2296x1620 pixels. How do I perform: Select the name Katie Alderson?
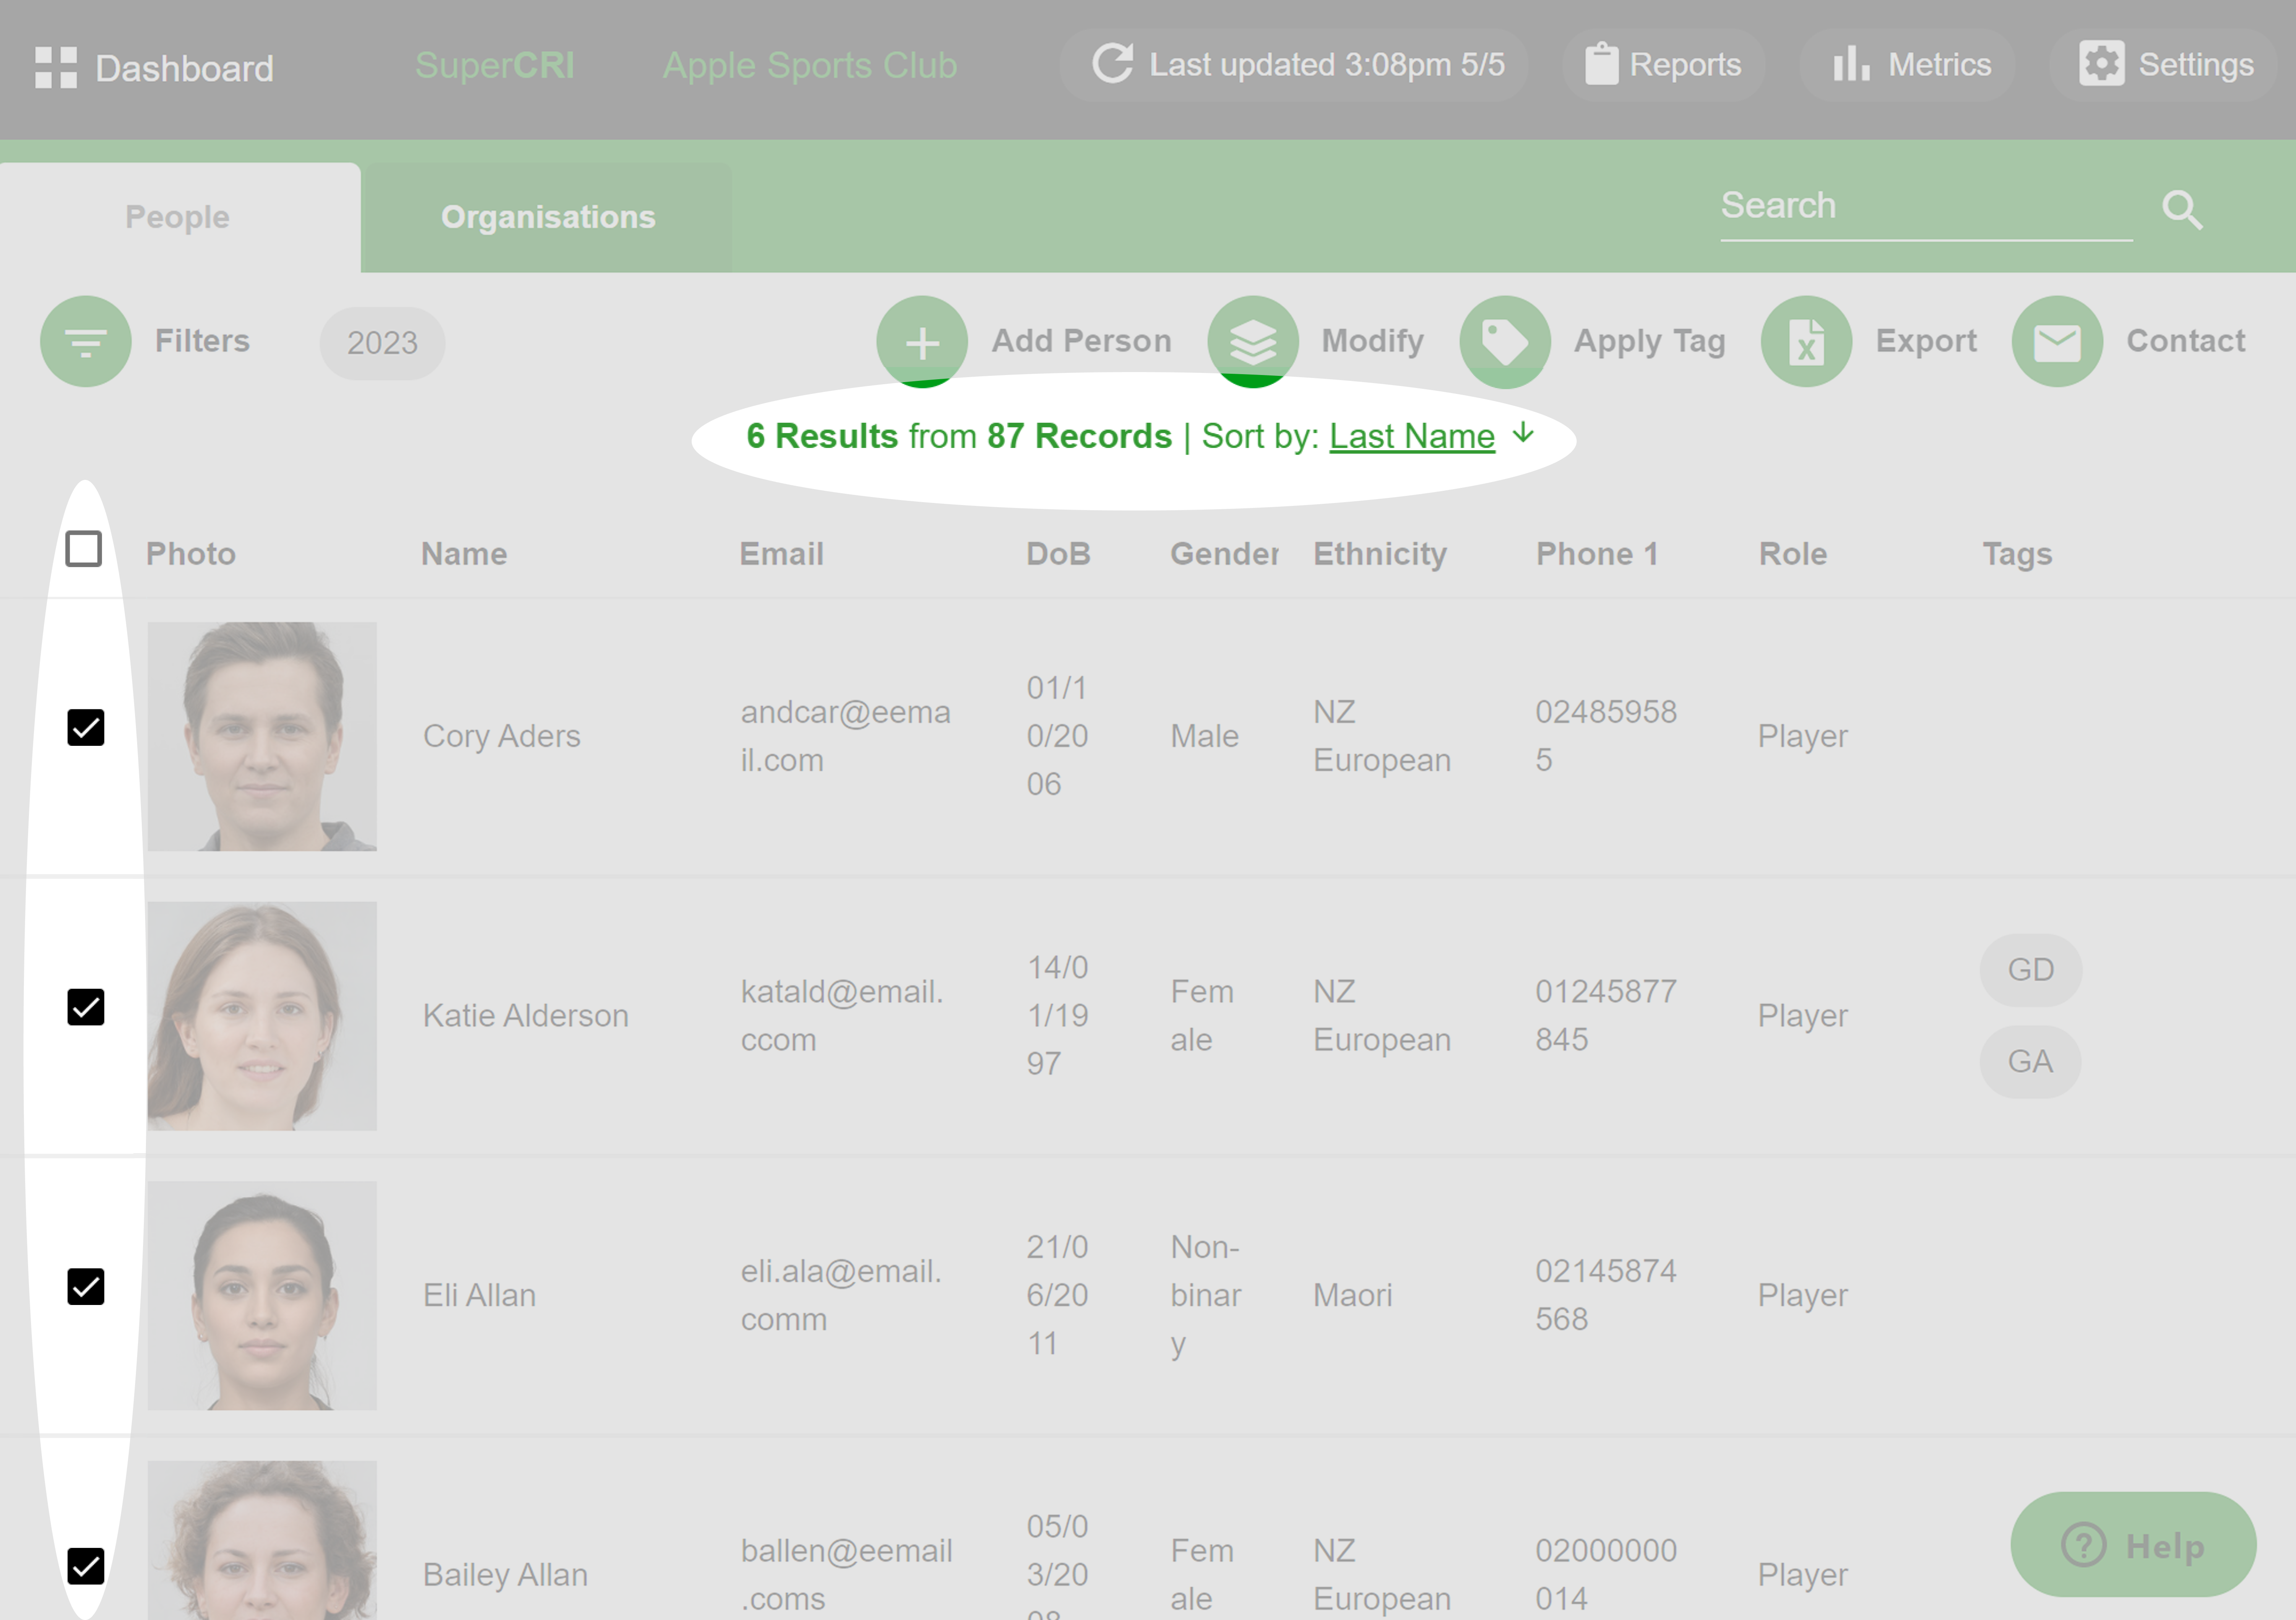coord(526,1016)
